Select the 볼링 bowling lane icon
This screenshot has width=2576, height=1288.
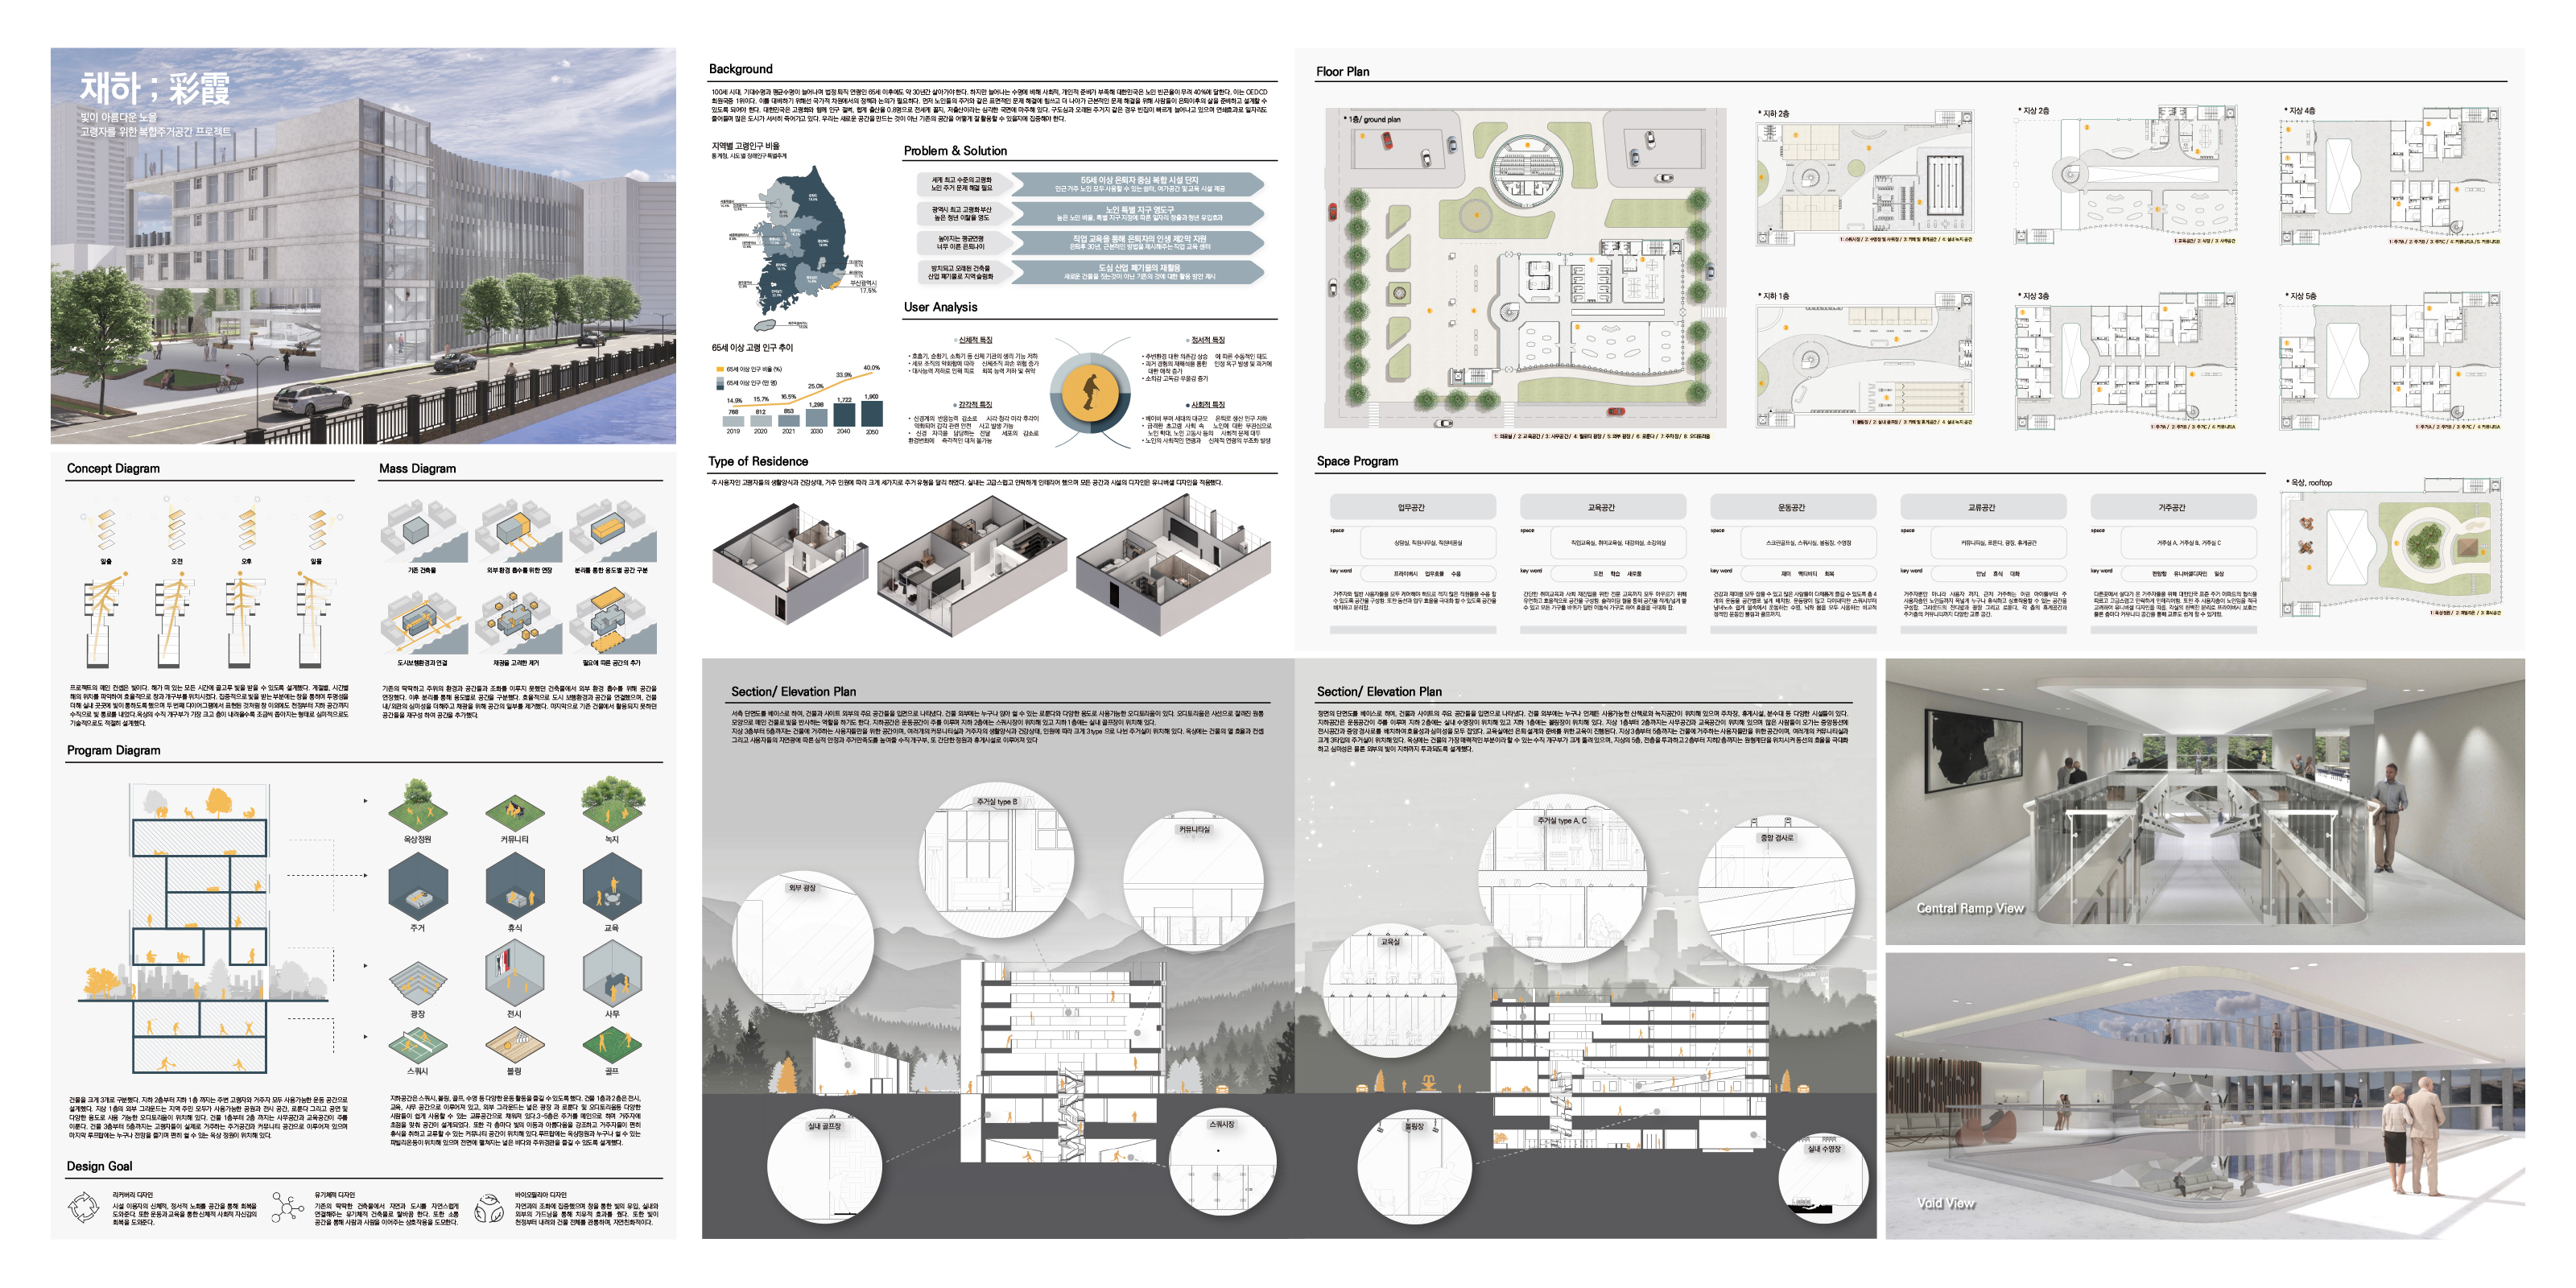[514, 1046]
